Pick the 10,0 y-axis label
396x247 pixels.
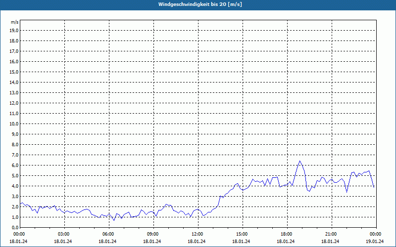coord(14,124)
